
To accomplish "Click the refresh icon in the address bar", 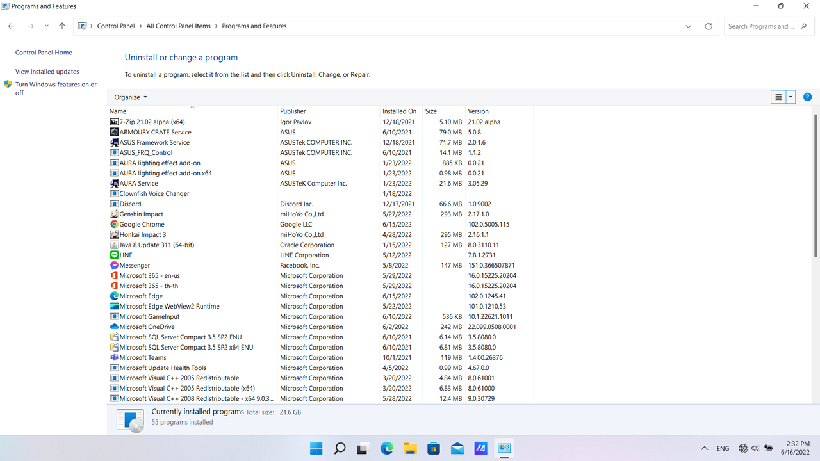I will pos(709,26).
